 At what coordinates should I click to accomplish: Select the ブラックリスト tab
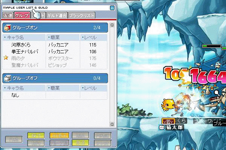pyautogui.click(x=81, y=15)
